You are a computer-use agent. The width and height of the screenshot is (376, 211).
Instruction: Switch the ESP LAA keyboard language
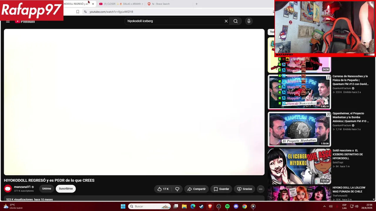[x=344, y=206]
